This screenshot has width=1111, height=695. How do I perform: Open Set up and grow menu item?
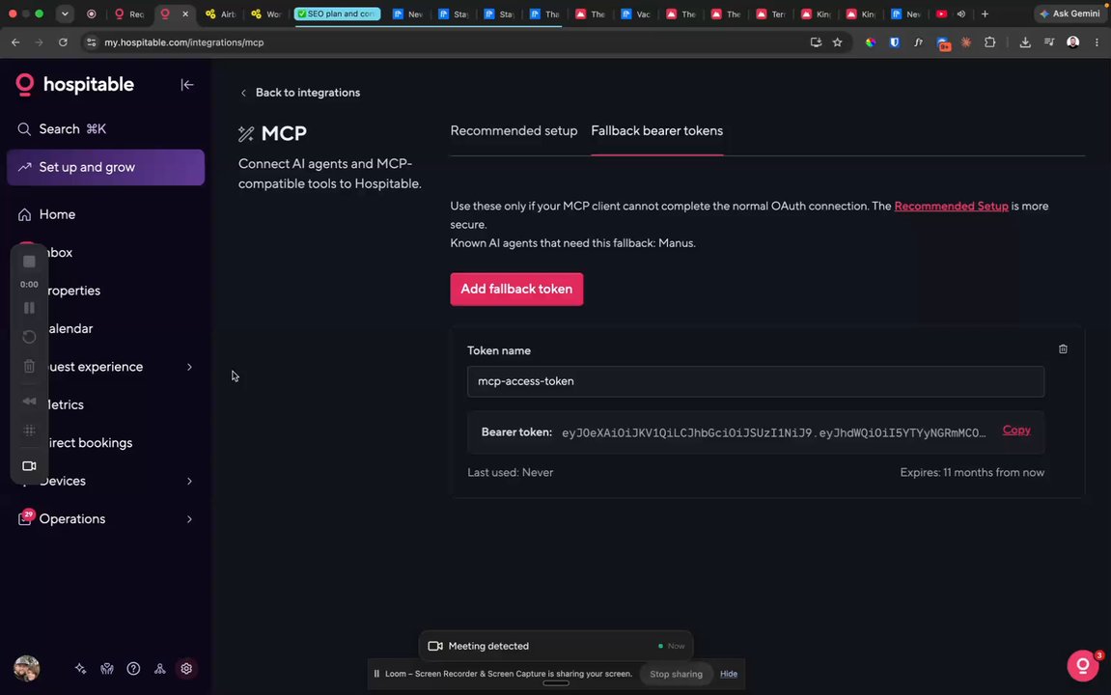point(105,167)
